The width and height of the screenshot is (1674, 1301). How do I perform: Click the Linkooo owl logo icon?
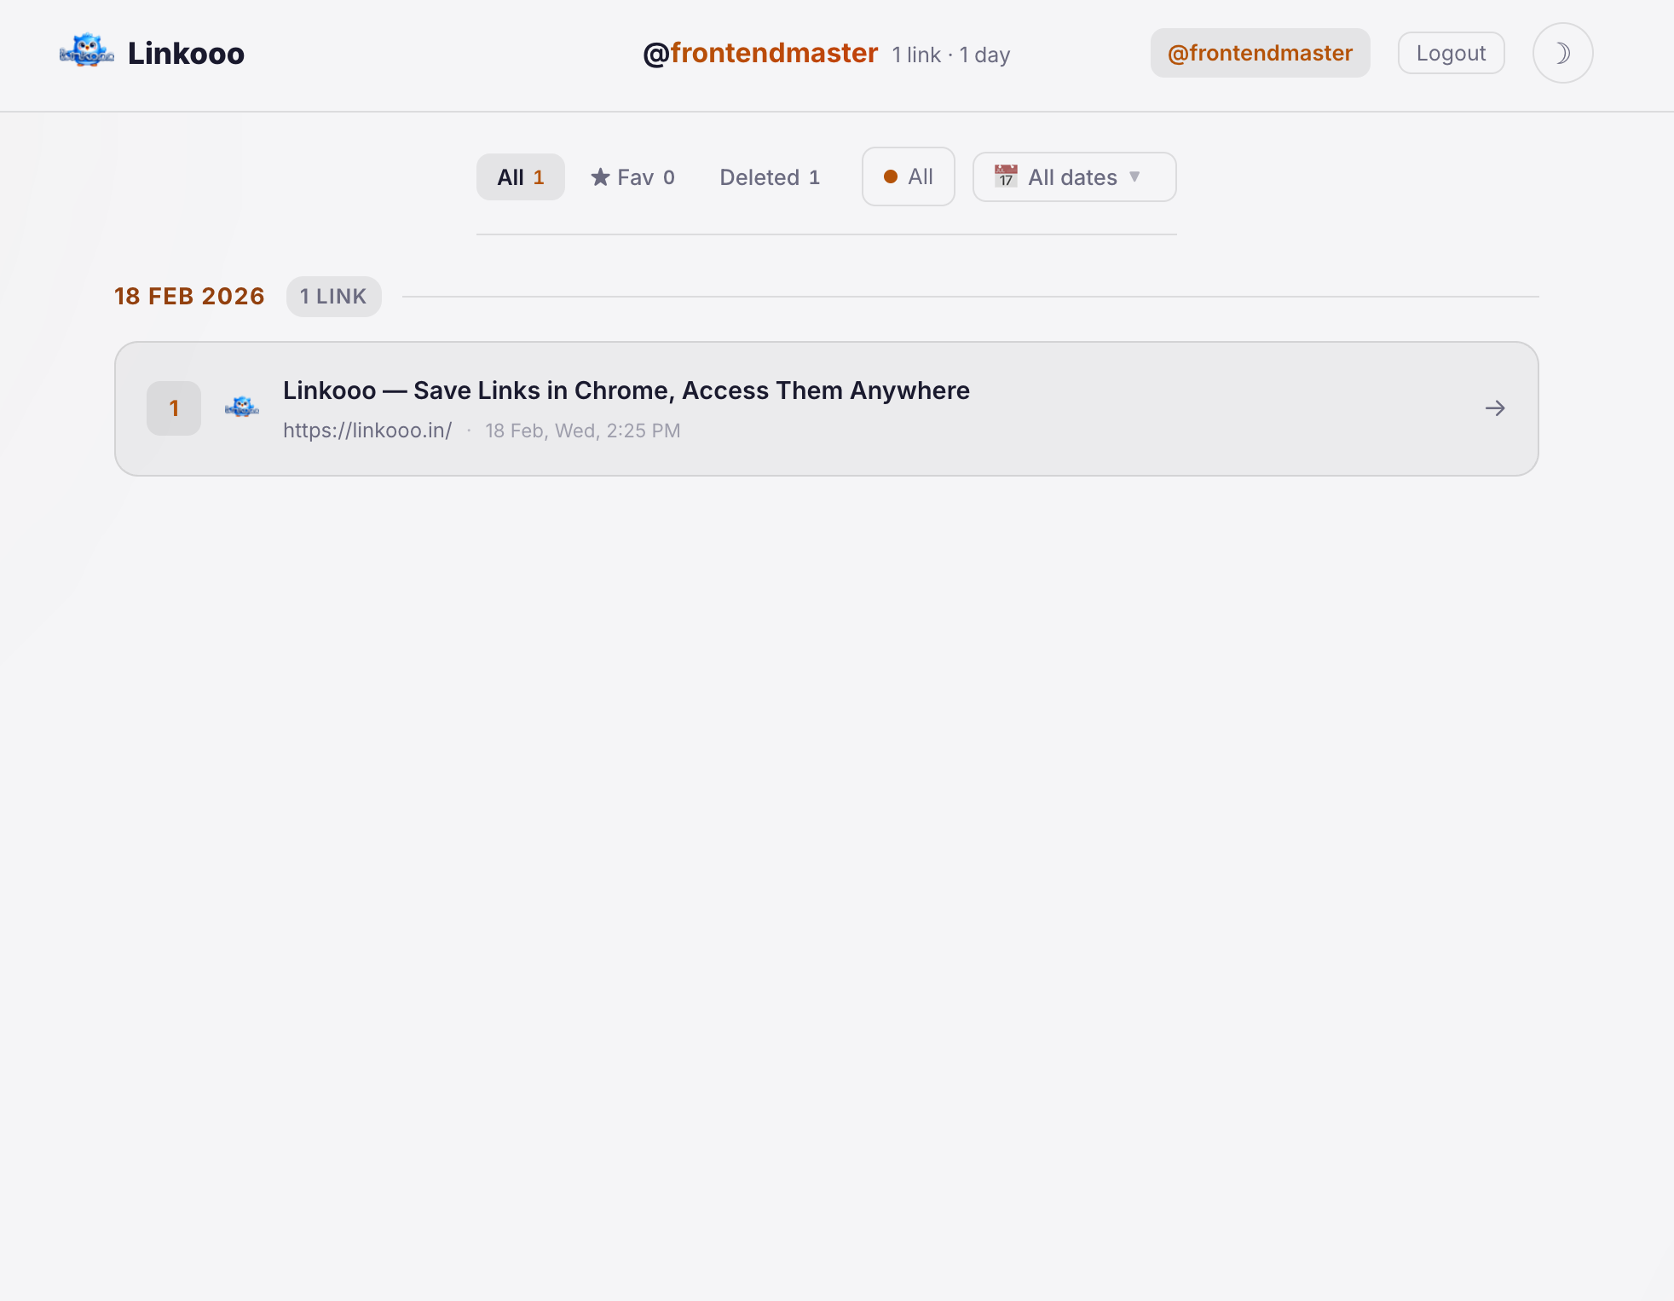click(86, 52)
